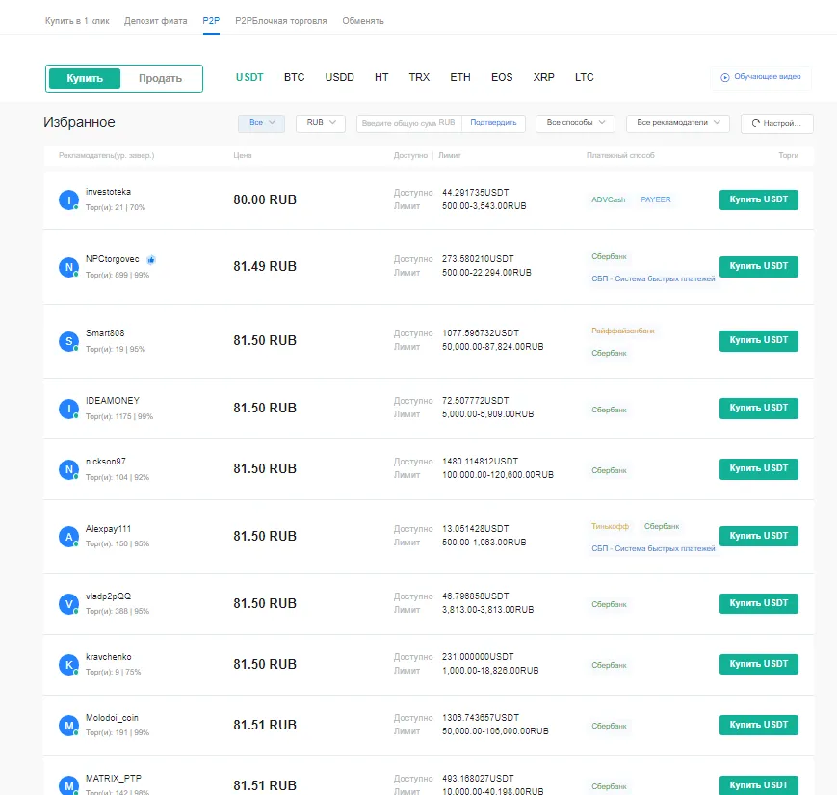The image size is (837, 795).
Task: Select Smart808's circular avatar icon
Action: [x=67, y=340]
